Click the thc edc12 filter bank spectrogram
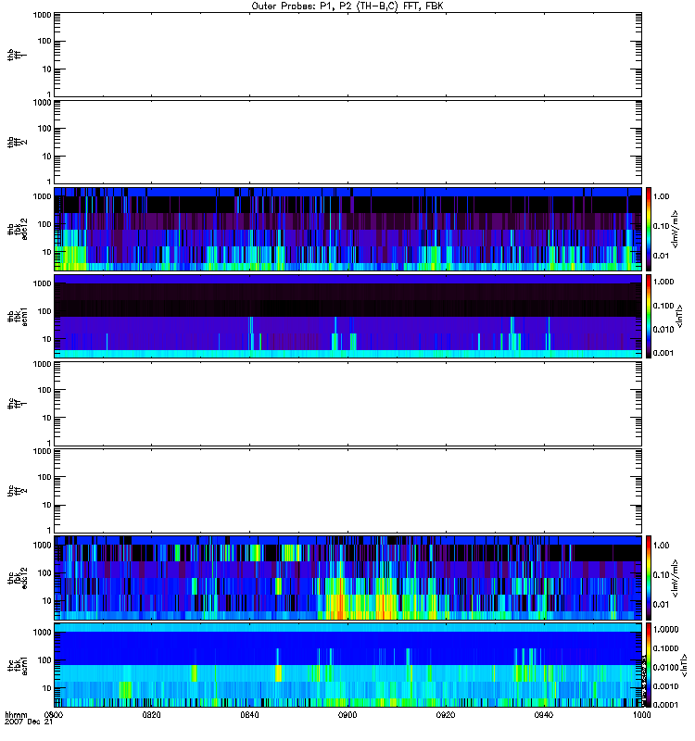Screen dimensions: 695x741 347,577
